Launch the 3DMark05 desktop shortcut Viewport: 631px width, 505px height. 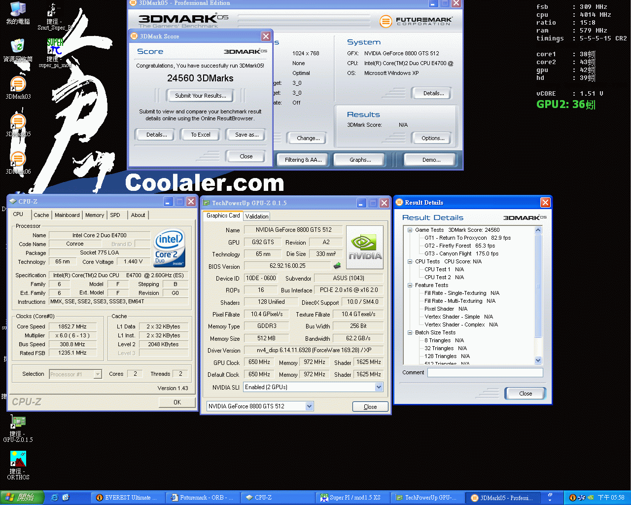(18, 125)
